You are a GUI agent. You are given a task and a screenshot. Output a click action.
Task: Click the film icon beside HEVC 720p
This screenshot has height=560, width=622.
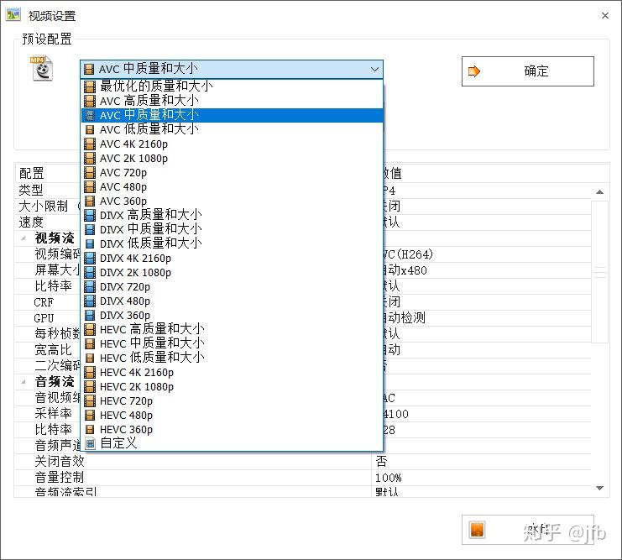90,400
